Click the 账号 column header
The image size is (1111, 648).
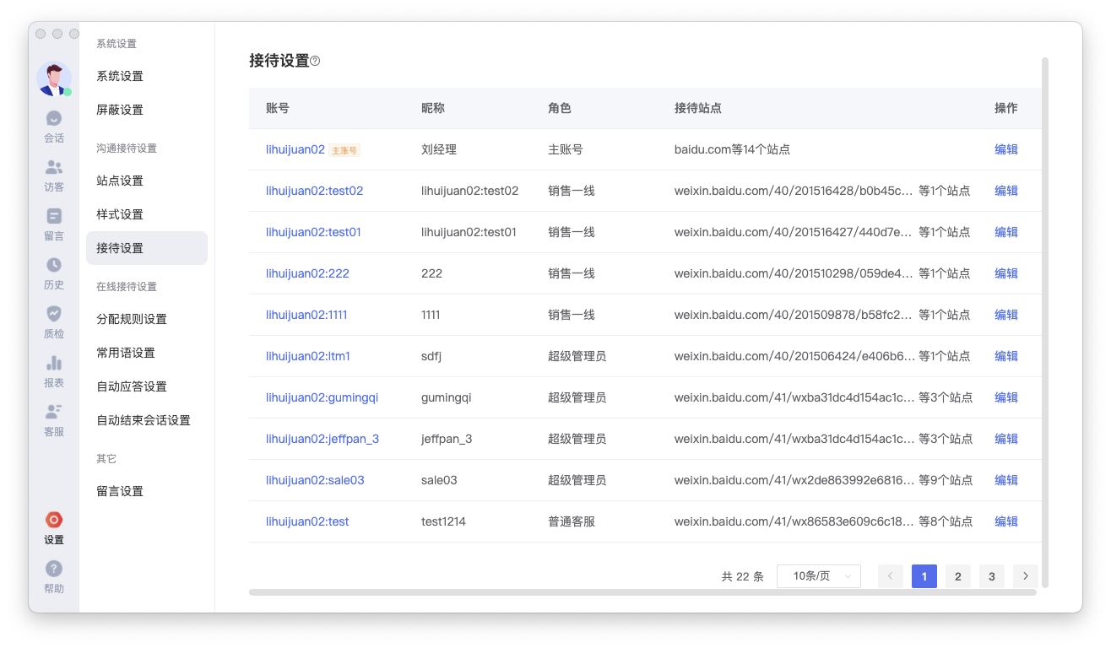[x=278, y=108]
